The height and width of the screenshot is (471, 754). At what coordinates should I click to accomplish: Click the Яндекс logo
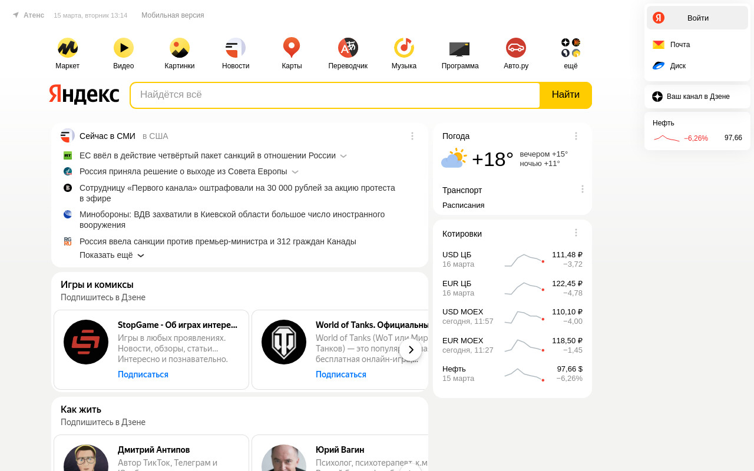(x=84, y=95)
